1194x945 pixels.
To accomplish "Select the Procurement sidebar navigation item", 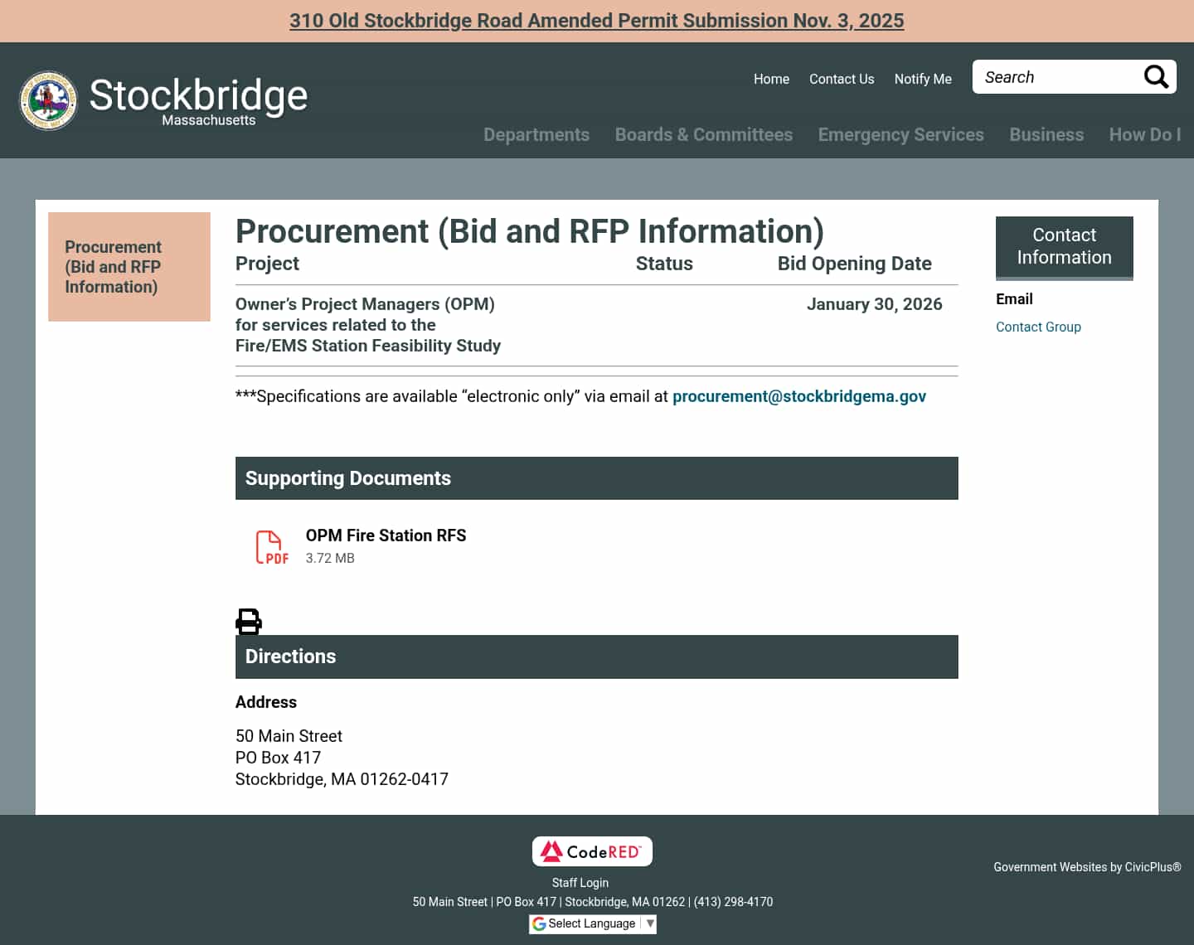I will [x=114, y=267].
